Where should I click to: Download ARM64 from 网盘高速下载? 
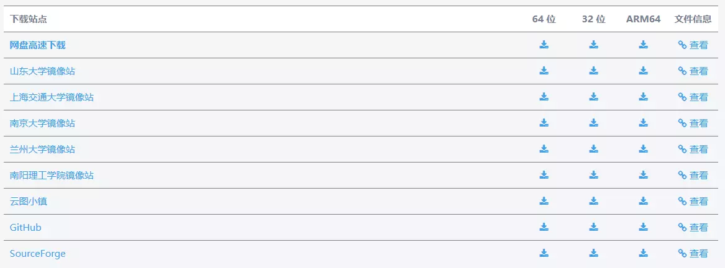click(x=643, y=45)
